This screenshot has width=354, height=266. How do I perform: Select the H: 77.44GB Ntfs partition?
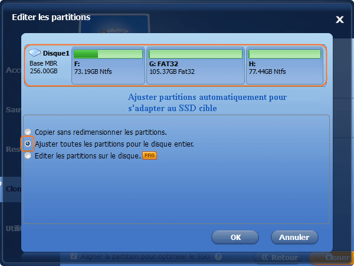[x=285, y=66]
